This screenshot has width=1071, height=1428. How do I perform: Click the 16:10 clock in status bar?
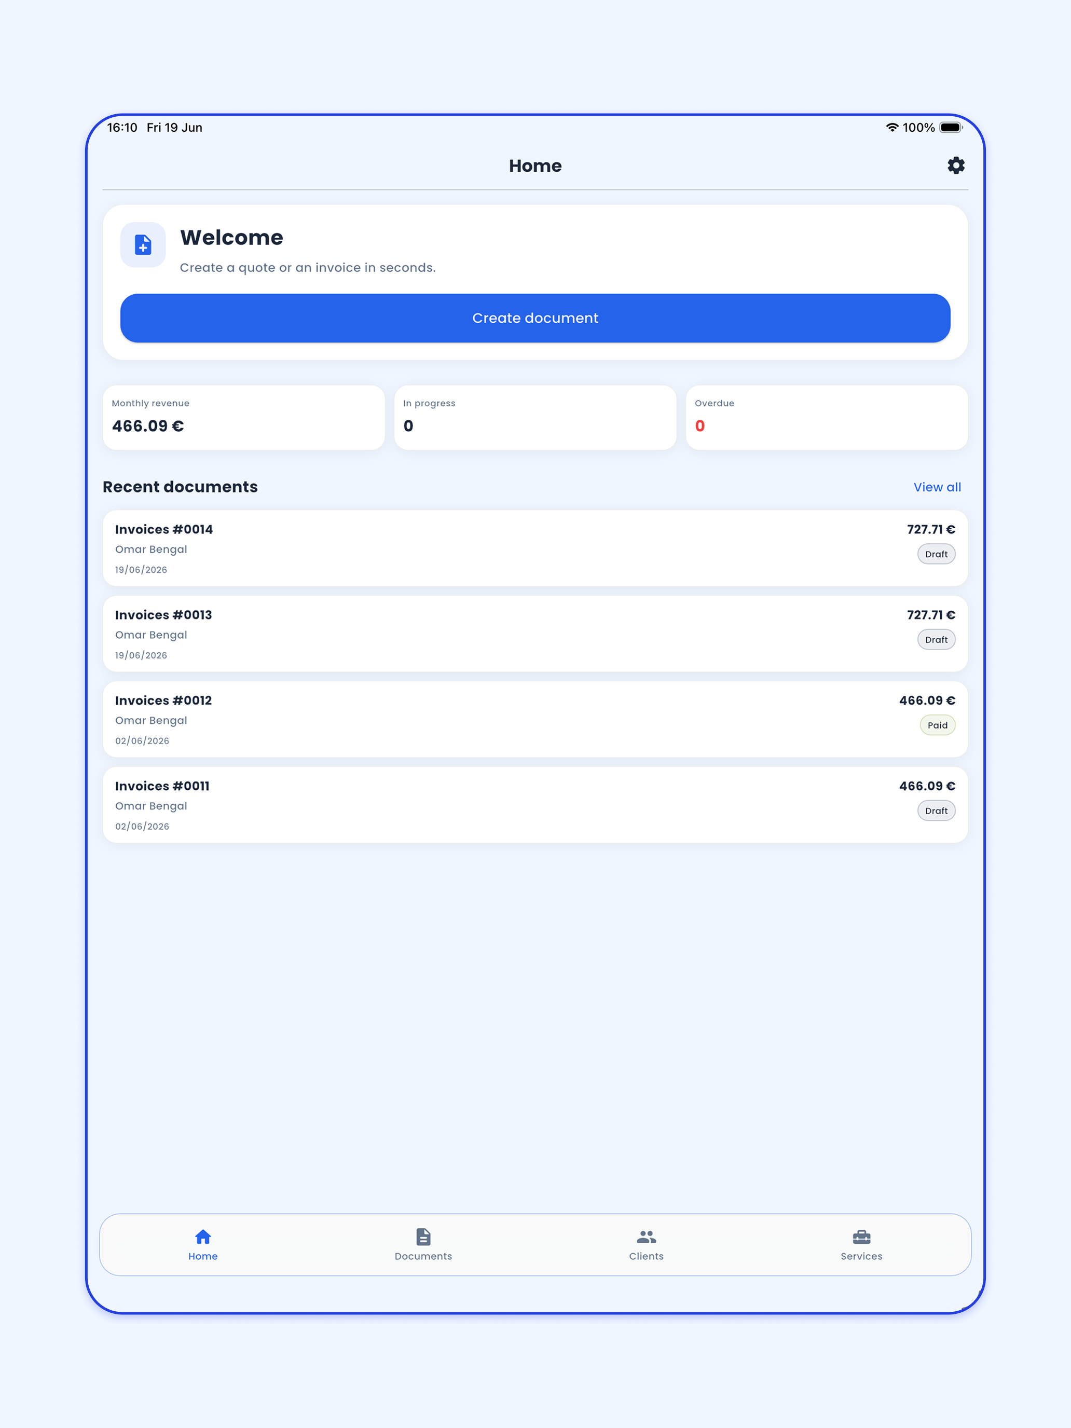(122, 127)
